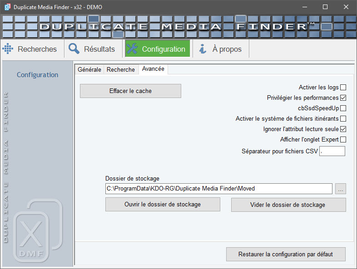The width and height of the screenshot is (357, 269).
Task: Click Ouvrir le dossier de stockage
Action: [x=163, y=205]
